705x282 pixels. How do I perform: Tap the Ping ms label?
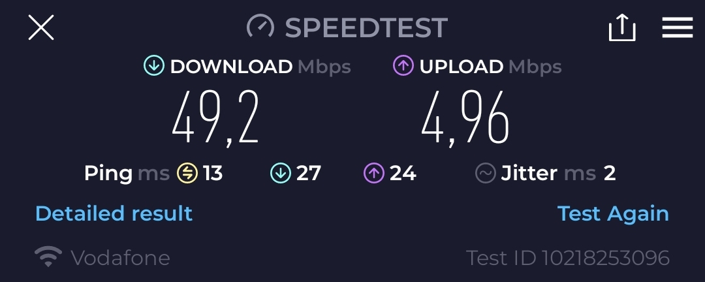(127, 174)
